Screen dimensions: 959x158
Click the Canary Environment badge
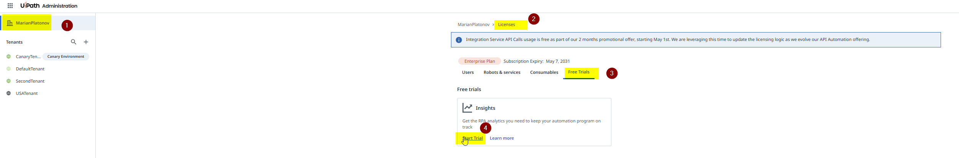(x=66, y=57)
